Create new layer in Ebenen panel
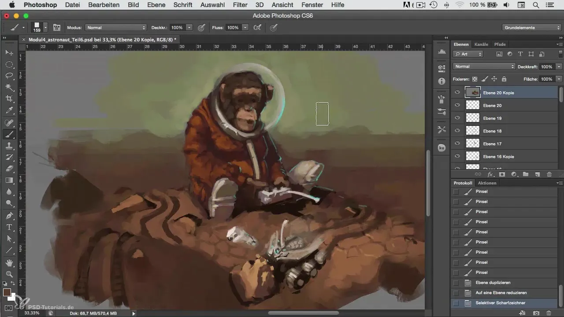 point(537,174)
